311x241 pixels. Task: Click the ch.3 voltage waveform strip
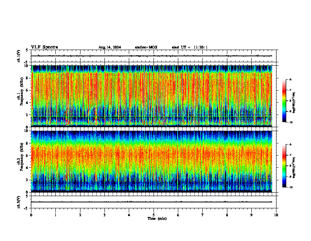tap(154, 202)
